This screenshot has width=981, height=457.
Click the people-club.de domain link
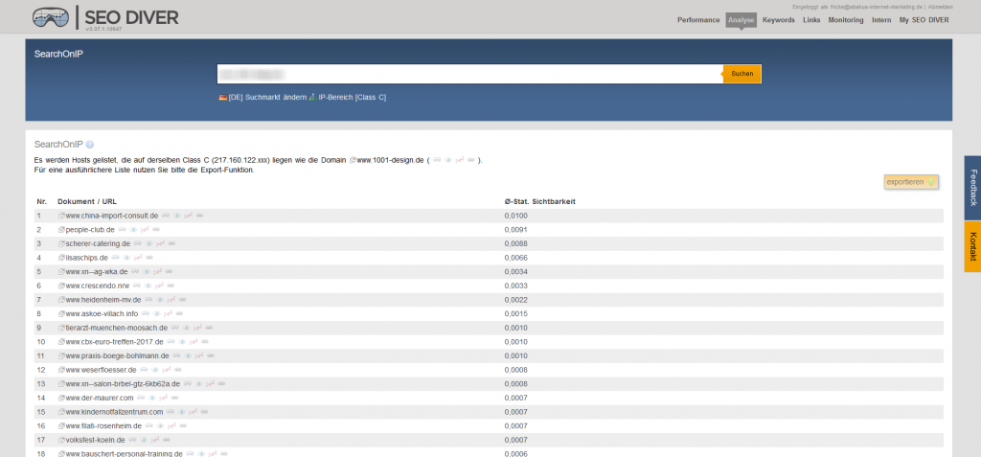click(90, 230)
